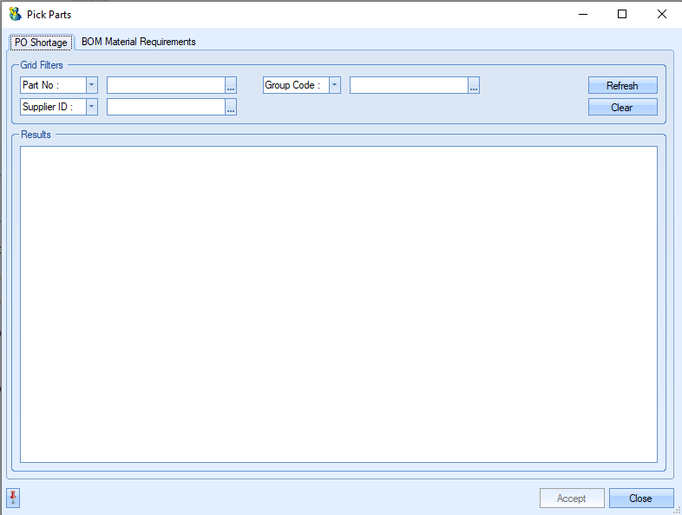
Task: Click inside the empty Results grid
Action: (338, 304)
